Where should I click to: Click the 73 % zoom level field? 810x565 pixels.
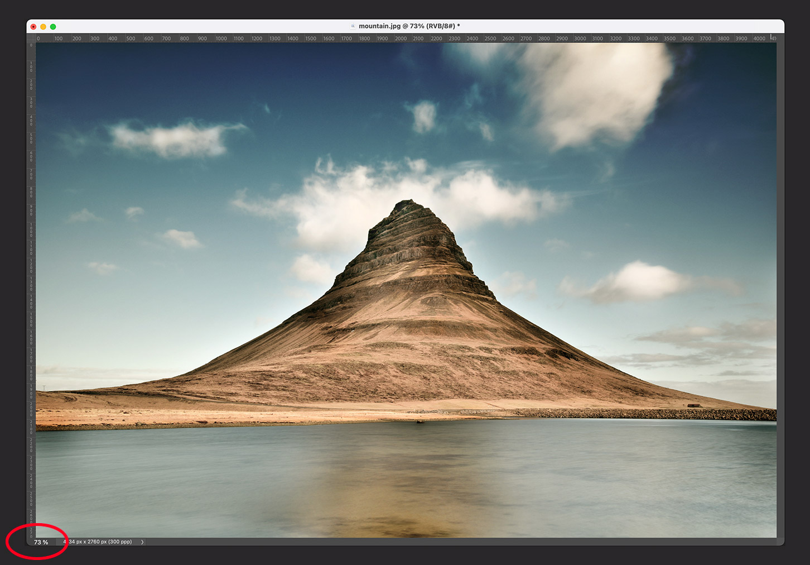(x=41, y=542)
